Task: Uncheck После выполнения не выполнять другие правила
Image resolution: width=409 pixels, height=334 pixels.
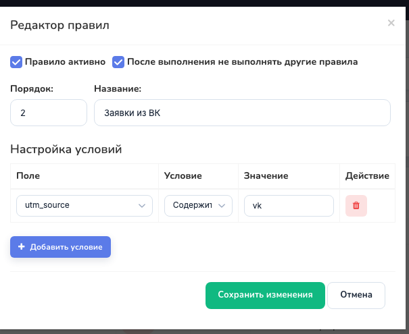Action: pyautogui.click(x=118, y=62)
